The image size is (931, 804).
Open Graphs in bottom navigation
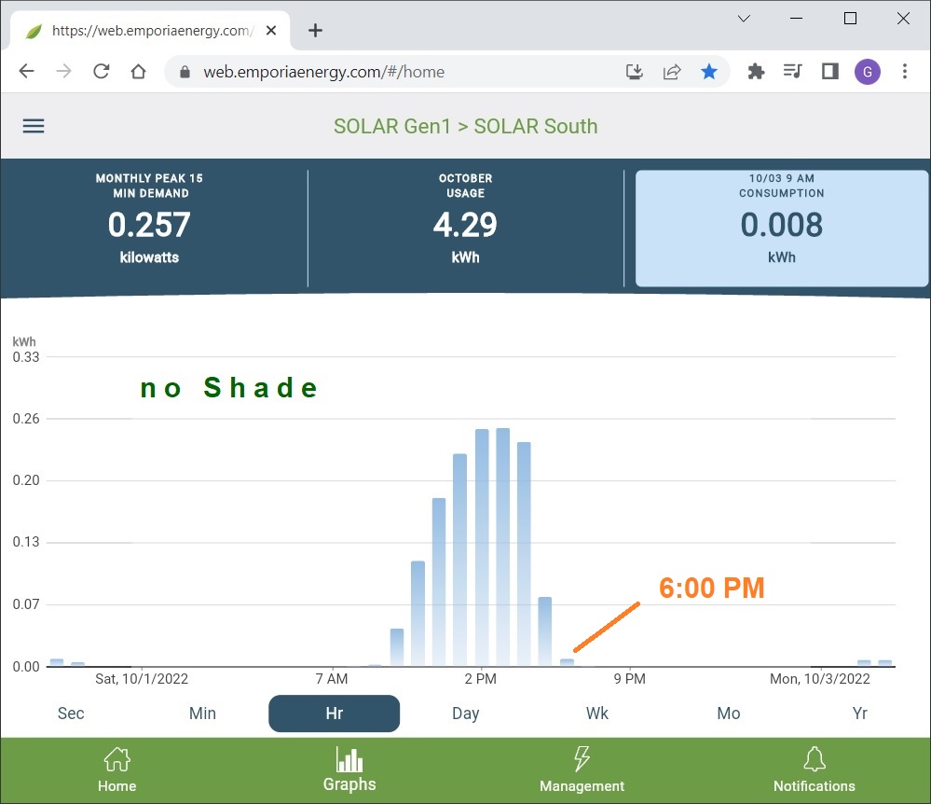349,769
